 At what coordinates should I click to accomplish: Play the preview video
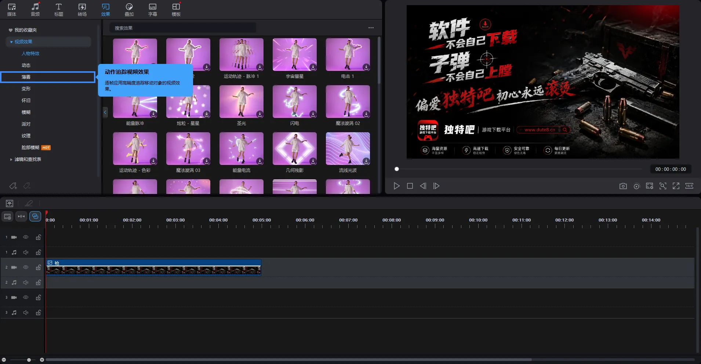[397, 186]
